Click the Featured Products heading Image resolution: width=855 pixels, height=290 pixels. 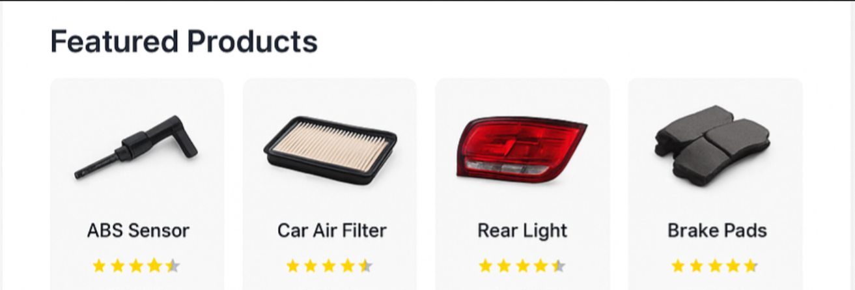[184, 42]
